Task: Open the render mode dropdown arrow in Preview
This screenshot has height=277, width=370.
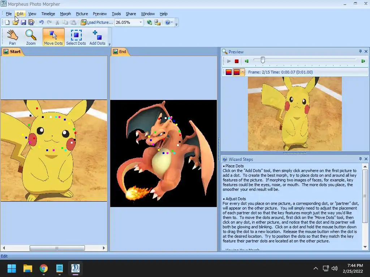Action: (x=242, y=72)
